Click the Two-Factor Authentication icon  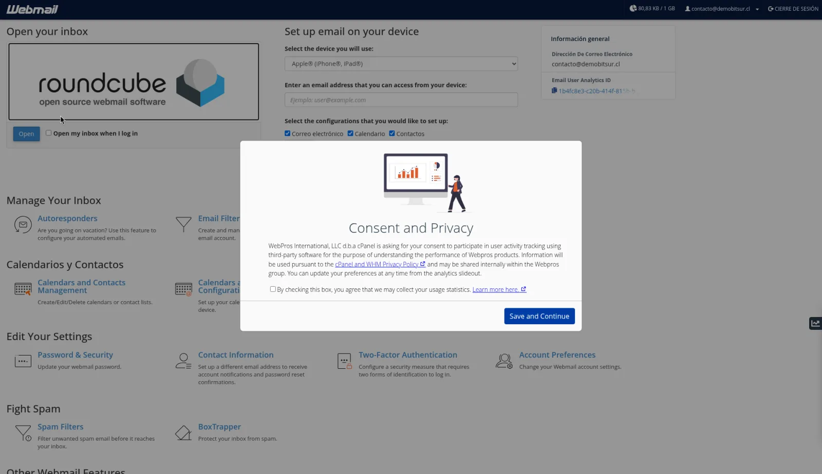pyautogui.click(x=344, y=361)
